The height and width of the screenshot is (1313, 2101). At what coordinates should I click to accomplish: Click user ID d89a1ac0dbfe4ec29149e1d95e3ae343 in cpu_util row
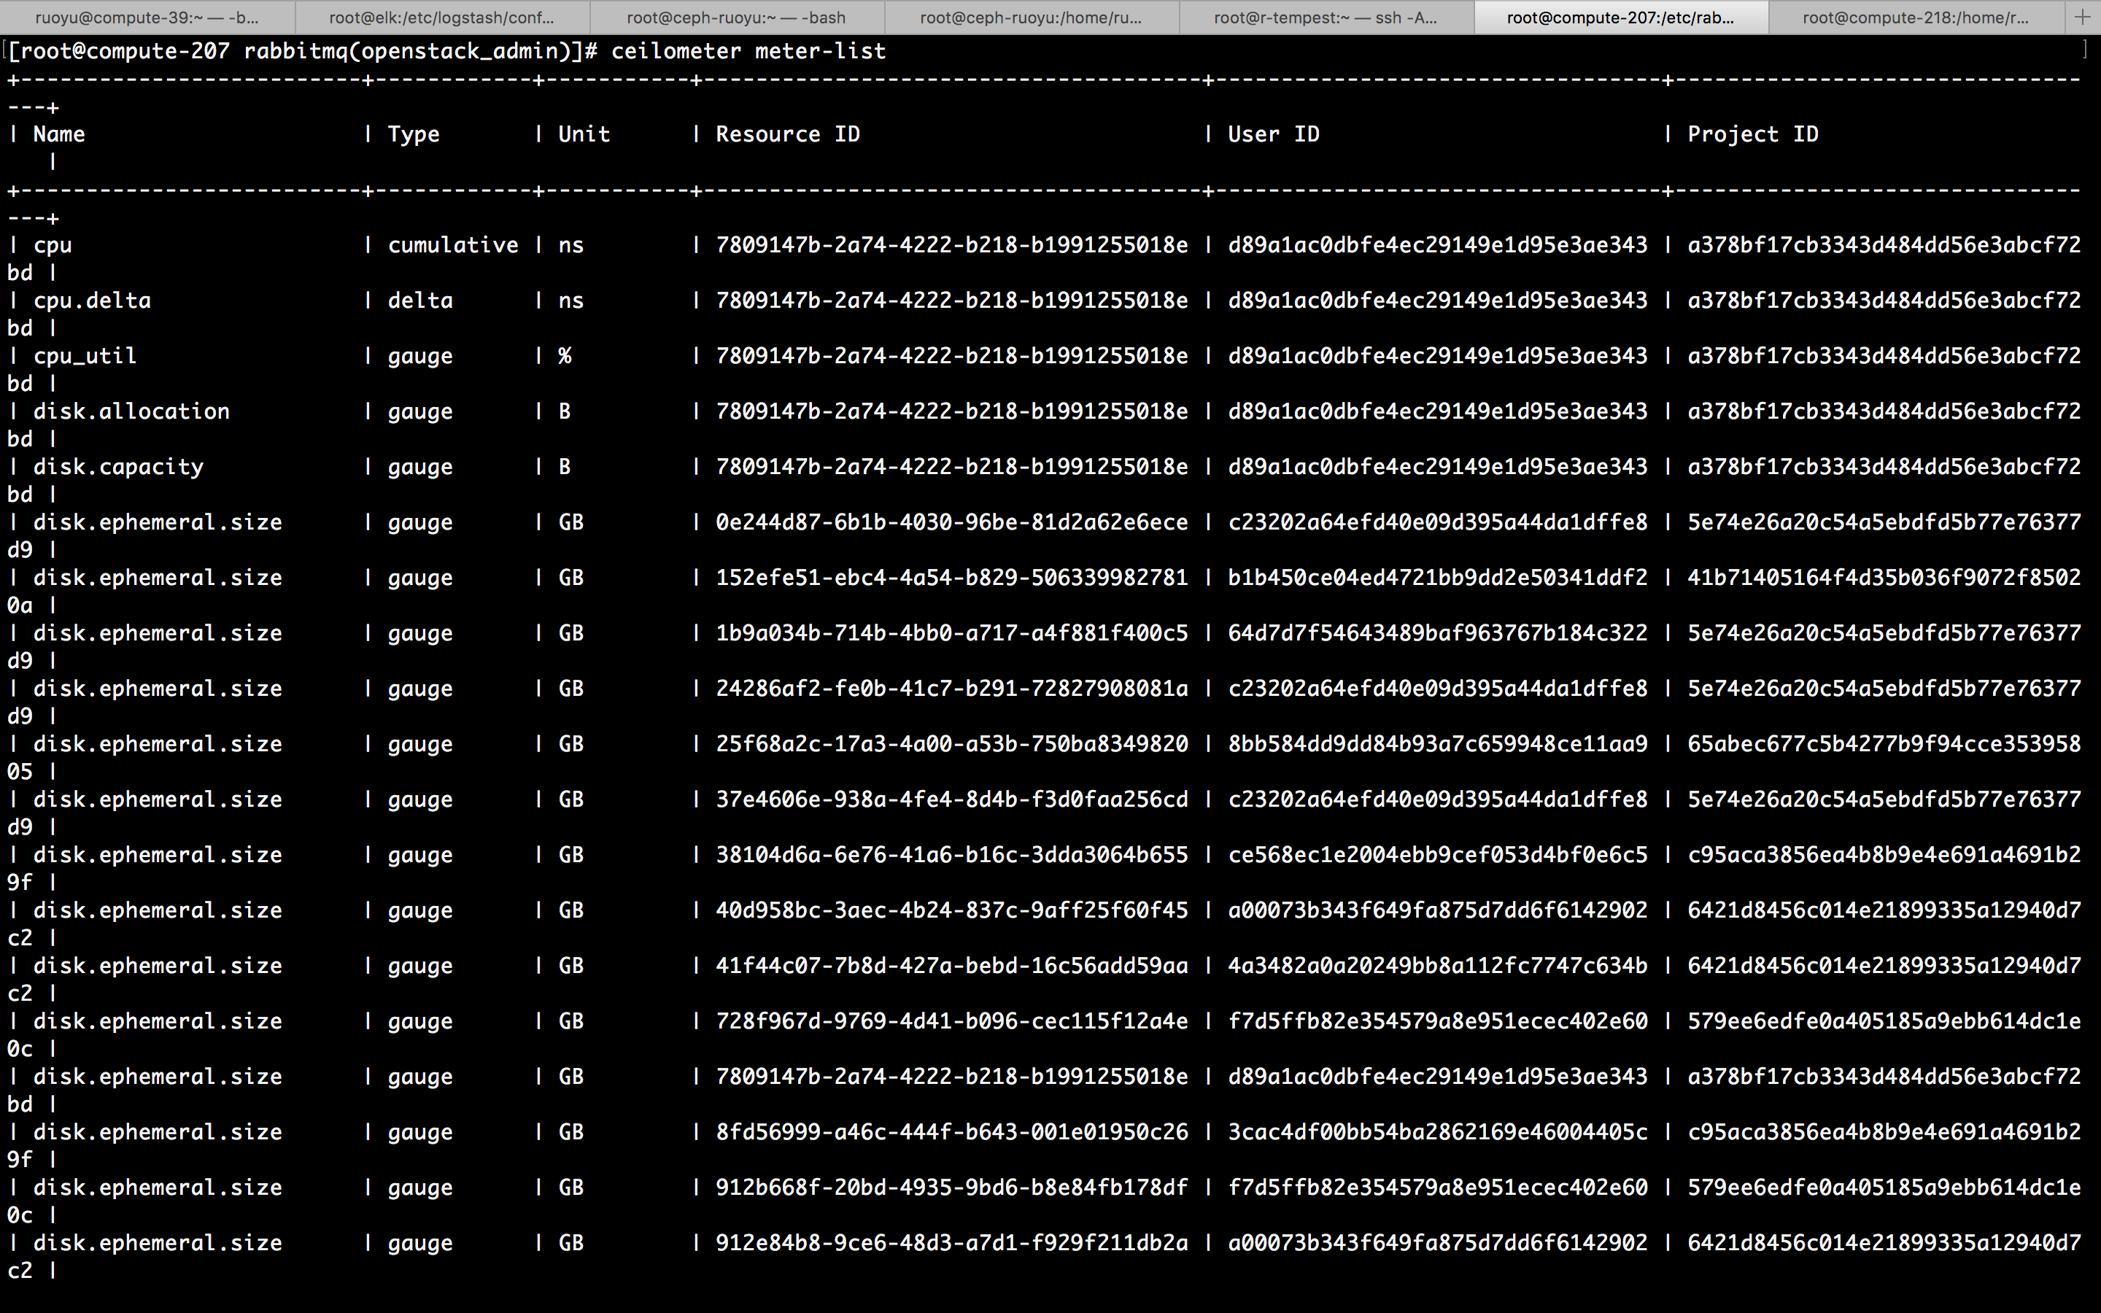pos(1438,356)
